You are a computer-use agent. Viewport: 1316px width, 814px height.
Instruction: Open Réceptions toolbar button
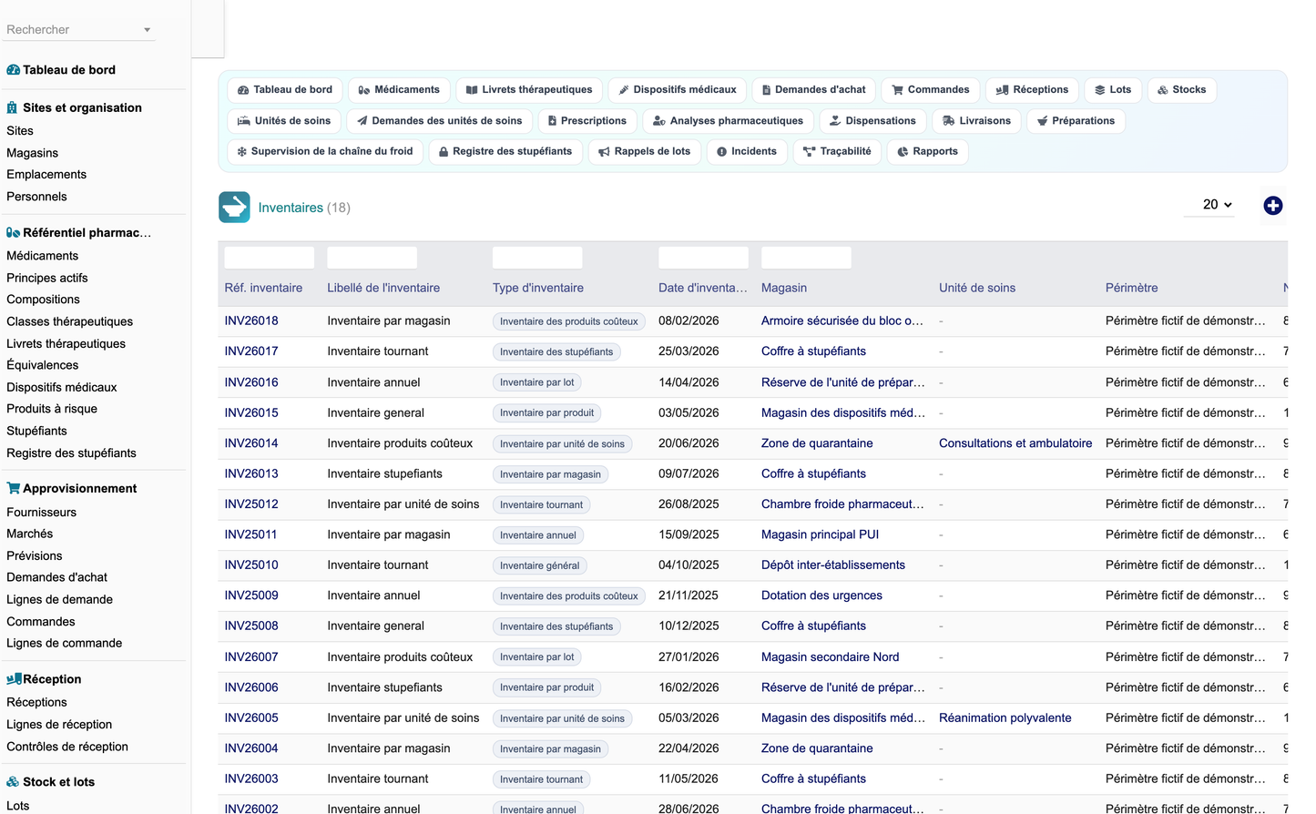(1032, 90)
